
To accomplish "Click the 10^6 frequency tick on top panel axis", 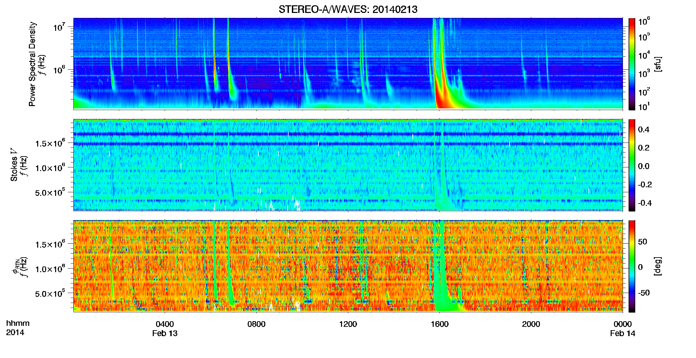I will pos(59,70).
